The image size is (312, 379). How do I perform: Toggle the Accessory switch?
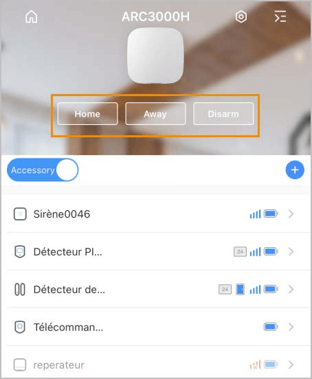click(43, 170)
